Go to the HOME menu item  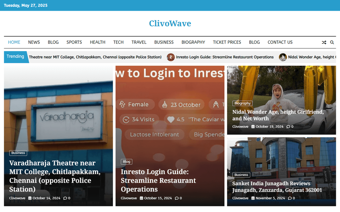click(14, 42)
